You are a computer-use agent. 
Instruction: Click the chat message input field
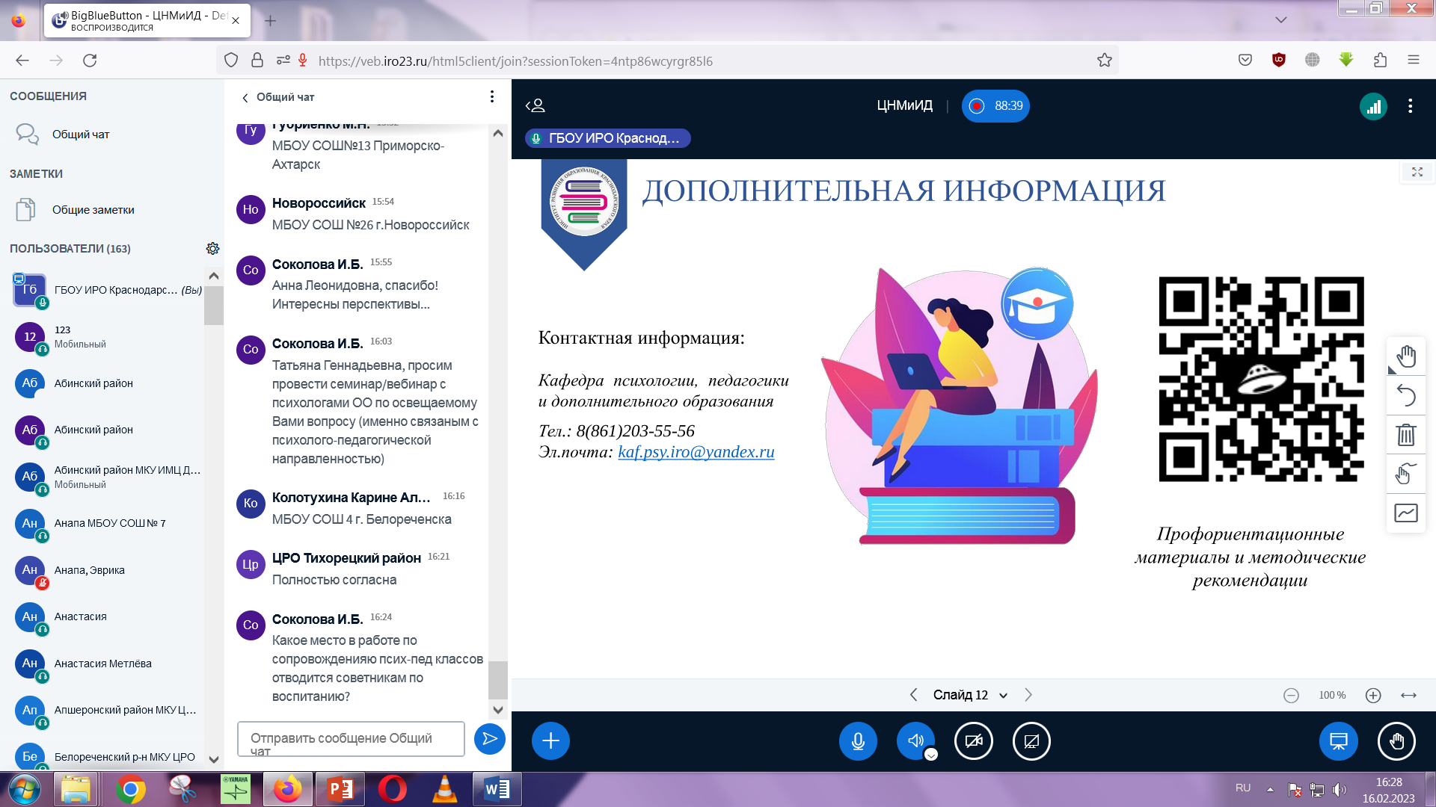(350, 739)
